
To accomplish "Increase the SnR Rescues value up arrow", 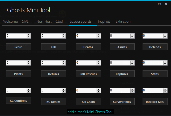I will (x=99, y=62).
